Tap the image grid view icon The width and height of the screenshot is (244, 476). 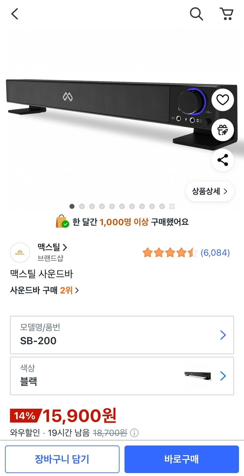172,206
